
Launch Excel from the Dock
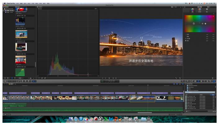[106, 119]
